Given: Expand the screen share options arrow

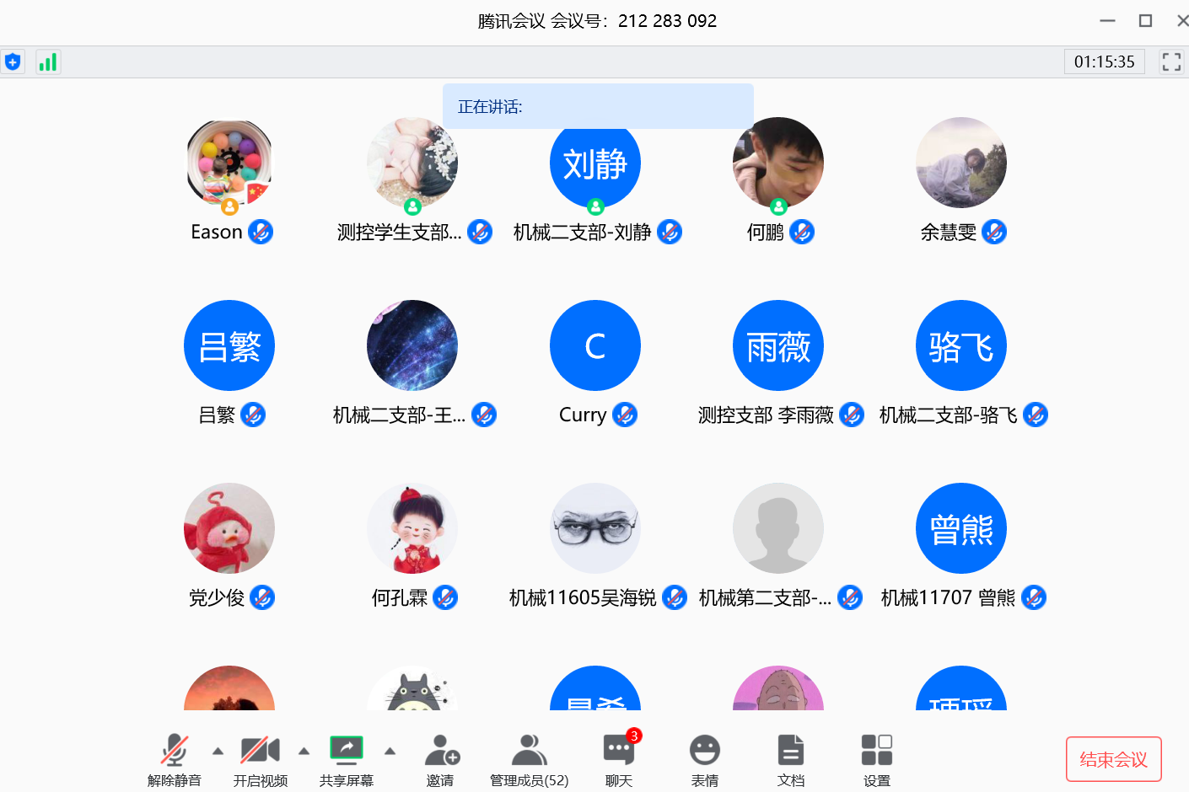Looking at the screenshot, I should click(x=390, y=751).
